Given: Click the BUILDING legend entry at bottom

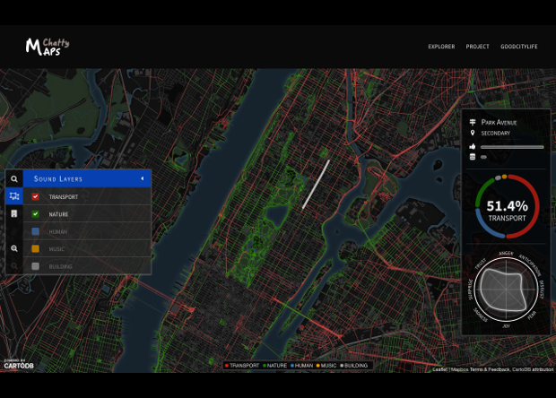Looking at the screenshot, I should [x=354, y=366].
